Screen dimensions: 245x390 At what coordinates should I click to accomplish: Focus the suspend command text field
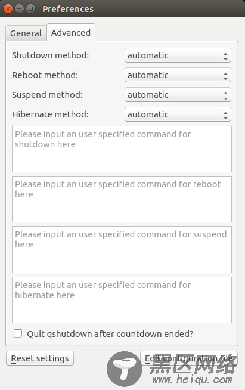coord(122,249)
